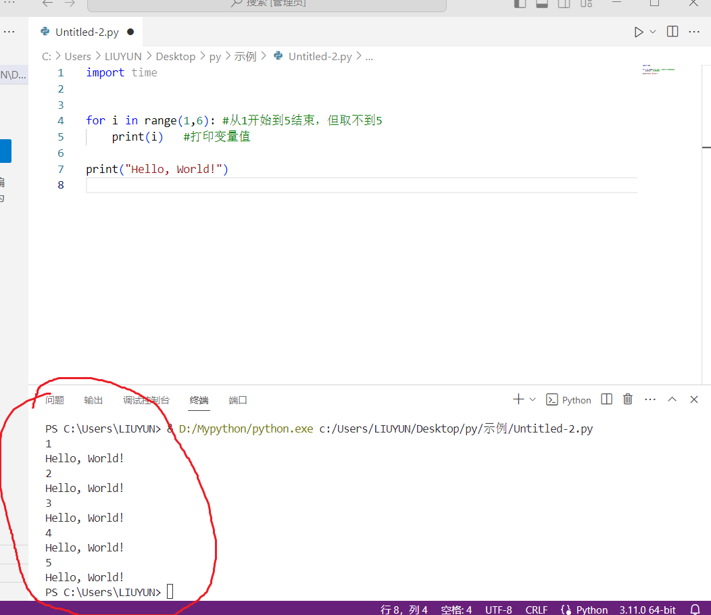The height and width of the screenshot is (615, 711).
Task: Click the language braces icon in status bar
Action: click(566, 610)
